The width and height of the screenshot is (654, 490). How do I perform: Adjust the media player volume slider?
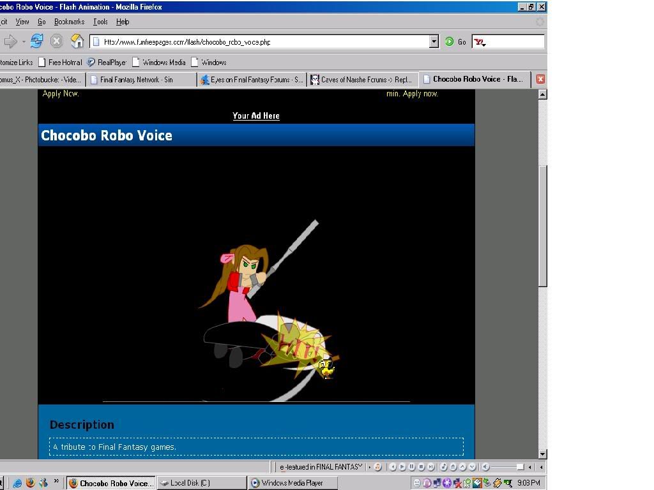point(519,467)
